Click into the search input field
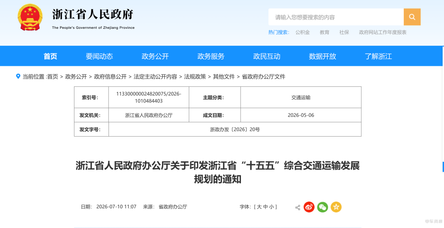 tap(336, 17)
